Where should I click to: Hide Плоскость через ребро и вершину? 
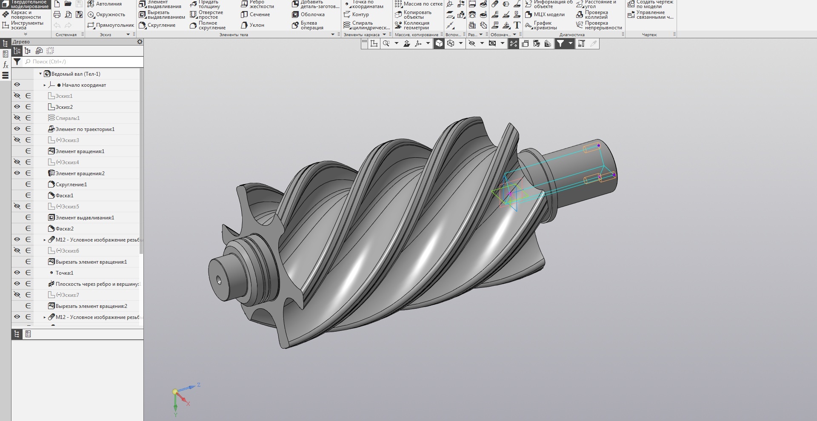click(x=17, y=284)
